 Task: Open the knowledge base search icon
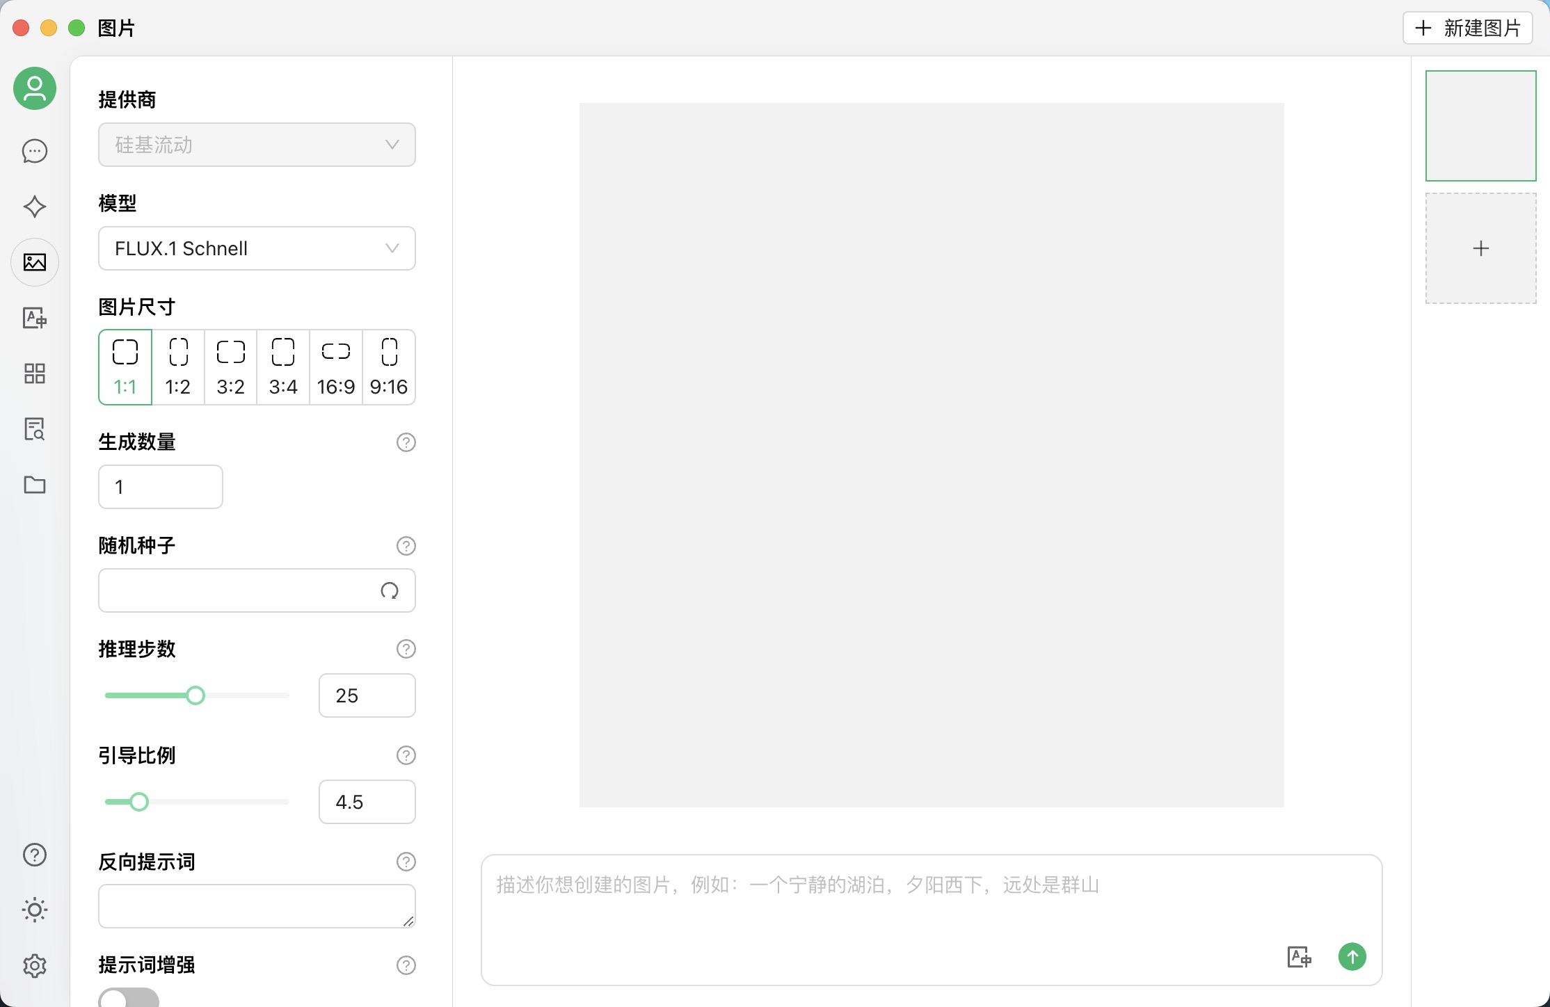coord(34,429)
